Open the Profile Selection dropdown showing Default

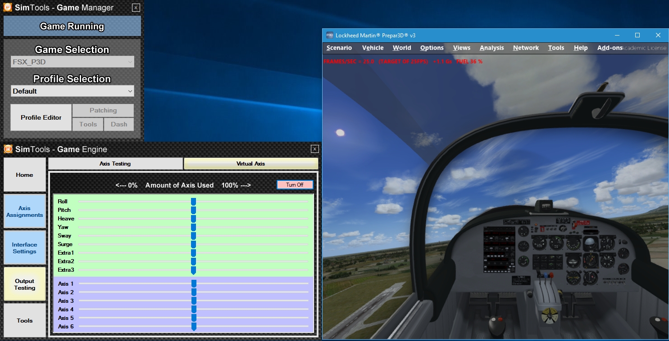tap(73, 91)
